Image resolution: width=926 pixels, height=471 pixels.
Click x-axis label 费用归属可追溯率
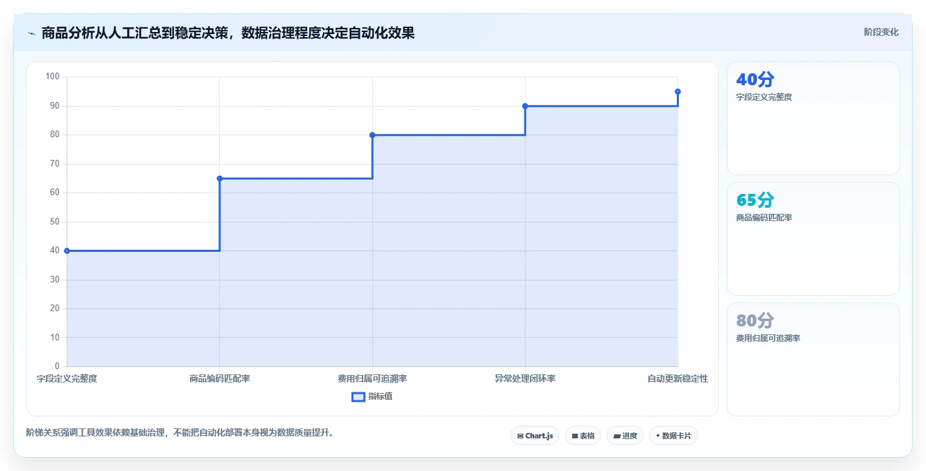372,378
